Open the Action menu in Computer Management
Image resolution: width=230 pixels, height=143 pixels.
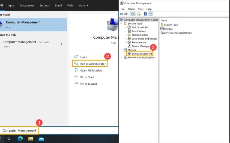131,9
